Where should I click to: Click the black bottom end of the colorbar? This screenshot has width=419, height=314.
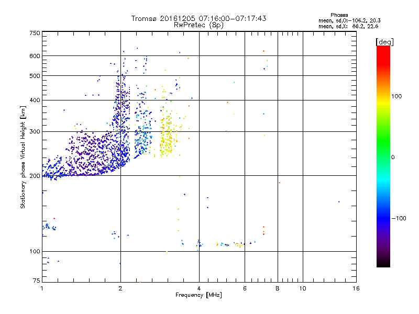point(383,263)
